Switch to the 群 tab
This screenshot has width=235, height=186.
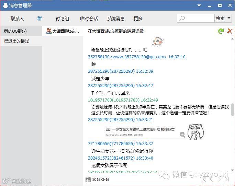(x=40, y=19)
